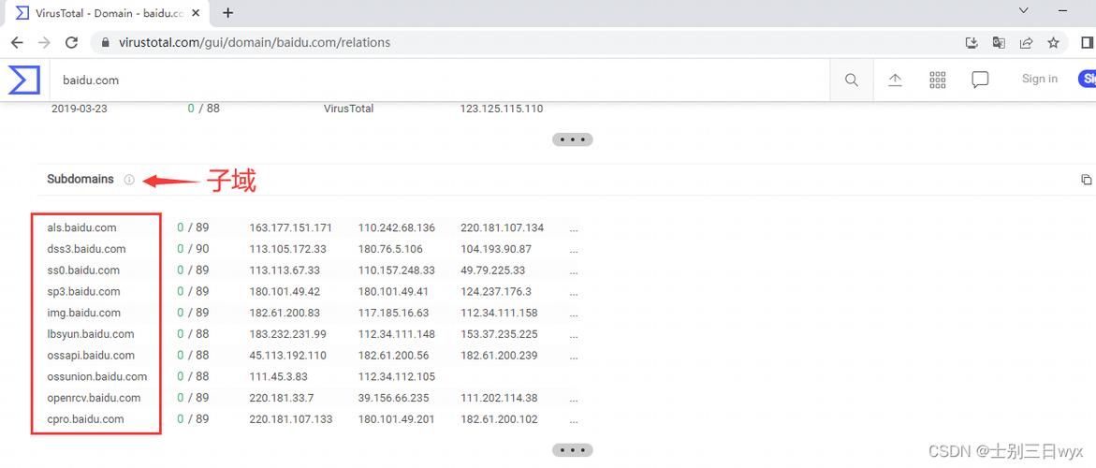1096x468 pixels.
Task: Load more subdomains with bottom ellipsis button
Action: click(x=573, y=450)
